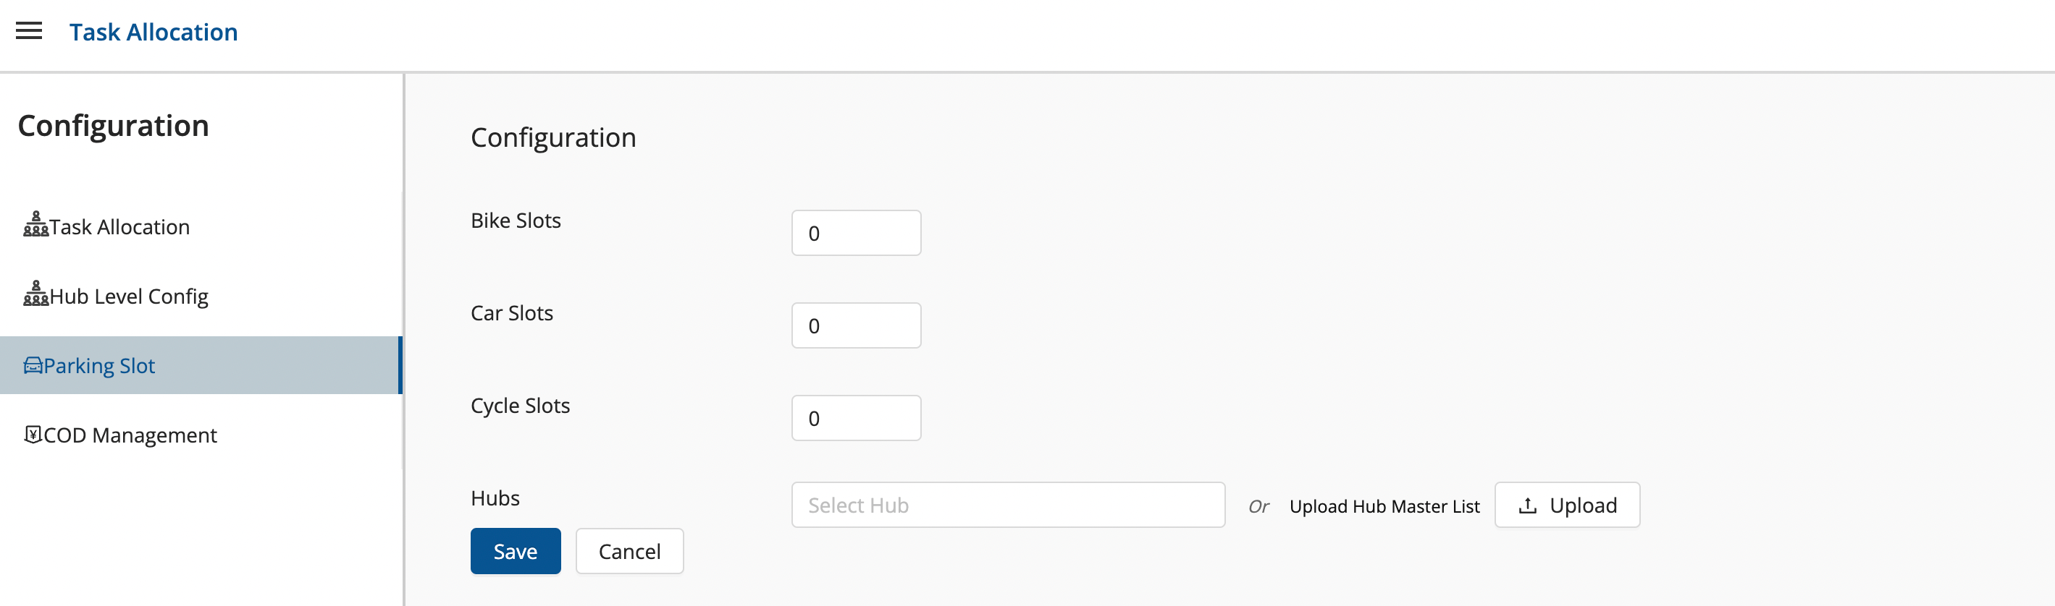The height and width of the screenshot is (606, 2055).
Task: Go to COD Management section
Action: 130,435
